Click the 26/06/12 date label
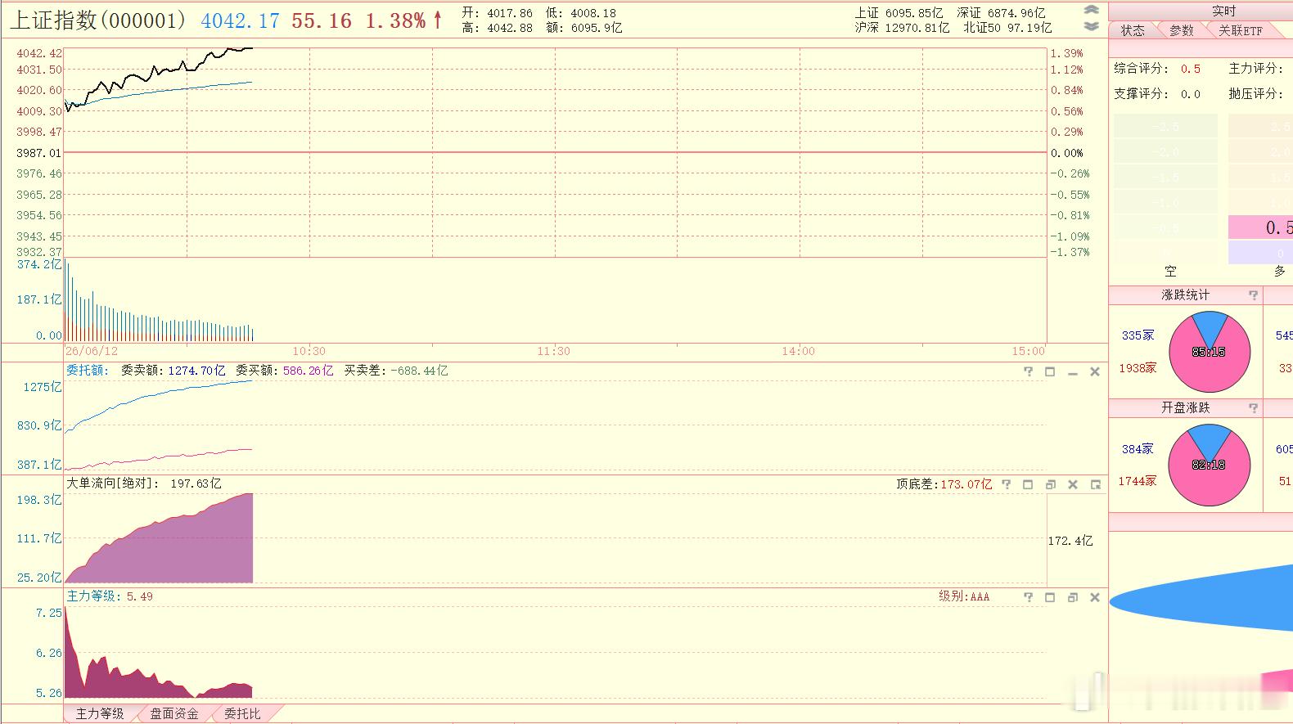The image size is (1293, 724). [x=92, y=351]
